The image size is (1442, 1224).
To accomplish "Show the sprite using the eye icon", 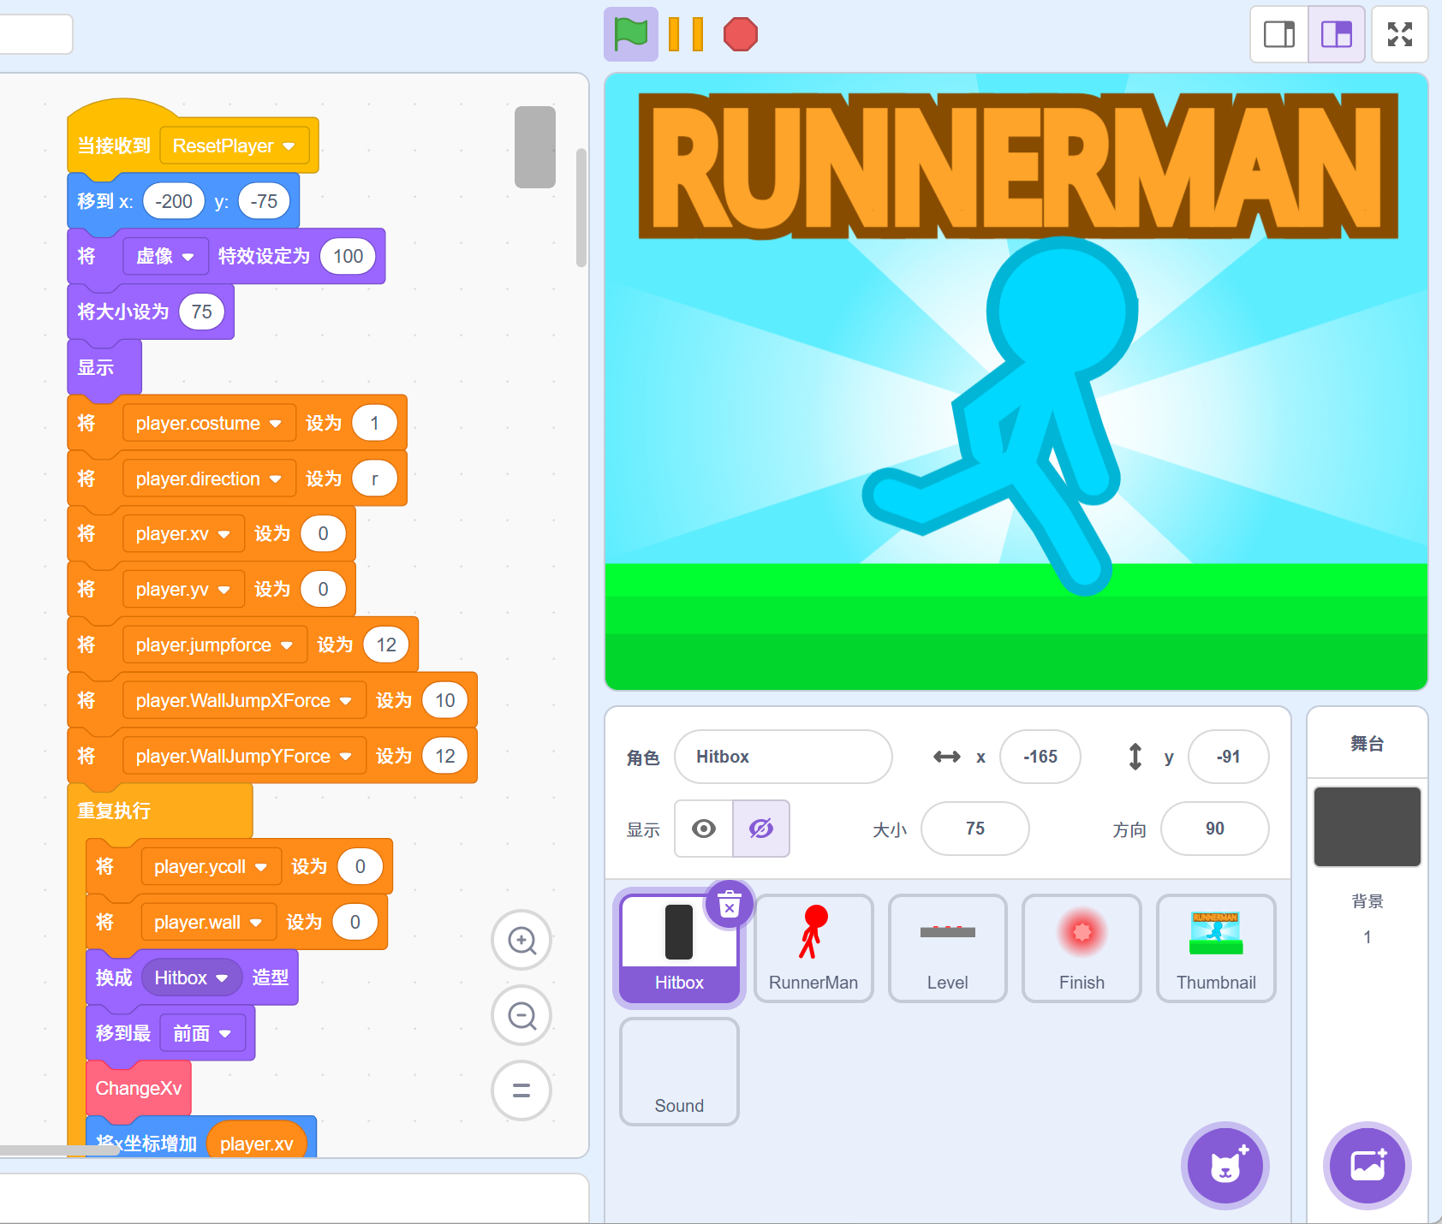I will (x=704, y=829).
